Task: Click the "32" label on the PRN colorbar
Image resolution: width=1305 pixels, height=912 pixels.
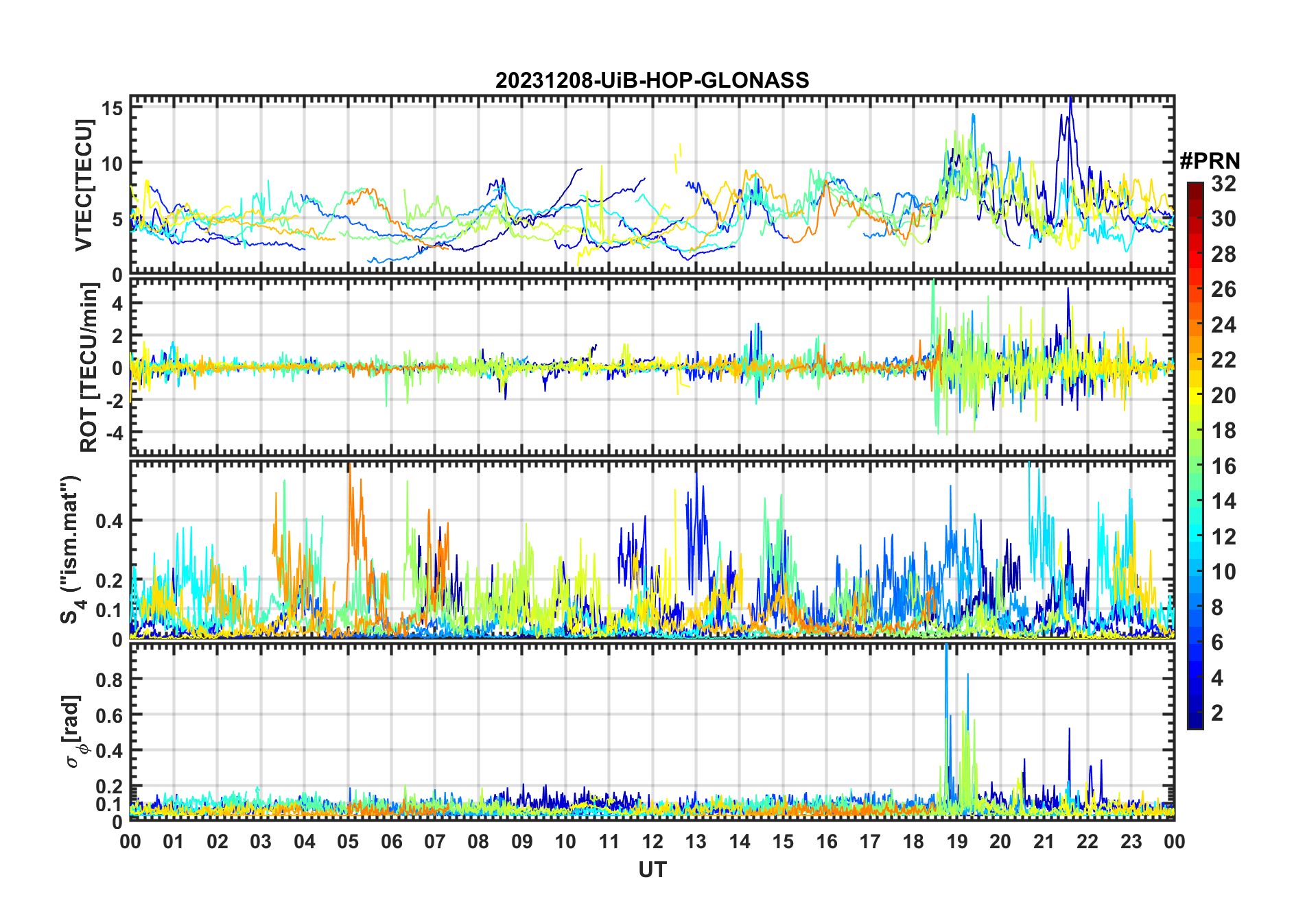Action: tap(1223, 184)
